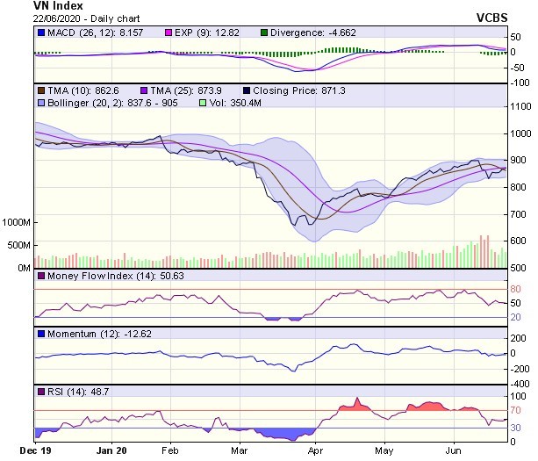Click the Money Flow Index legend swatch
The image size is (538, 461).
pyautogui.click(x=39, y=277)
